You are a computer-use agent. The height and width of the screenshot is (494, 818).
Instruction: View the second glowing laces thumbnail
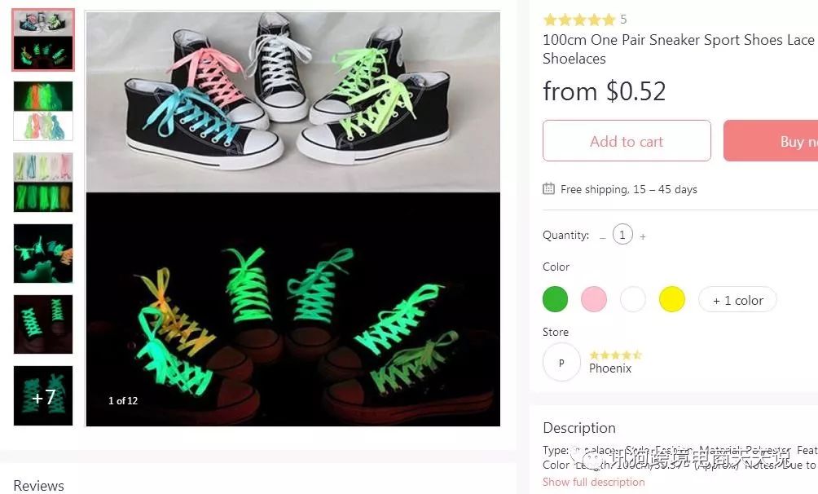point(43,111)
